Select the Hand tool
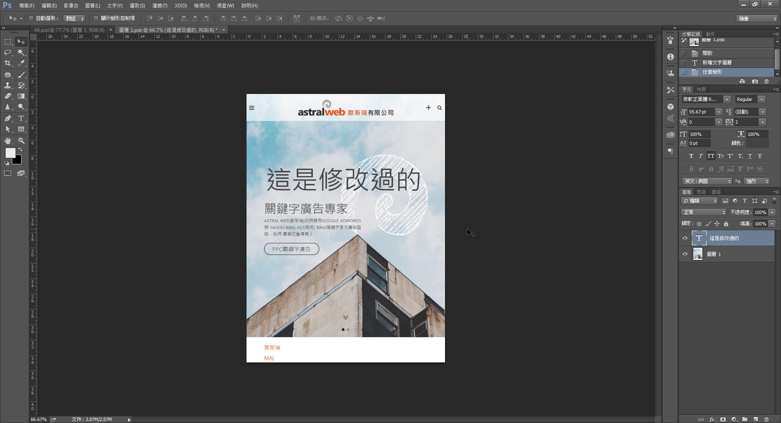Image resolution: width=781 pixels, height=423 pixels. (8, 141)
